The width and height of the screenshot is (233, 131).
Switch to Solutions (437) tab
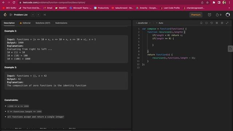(x=43, y=23)
